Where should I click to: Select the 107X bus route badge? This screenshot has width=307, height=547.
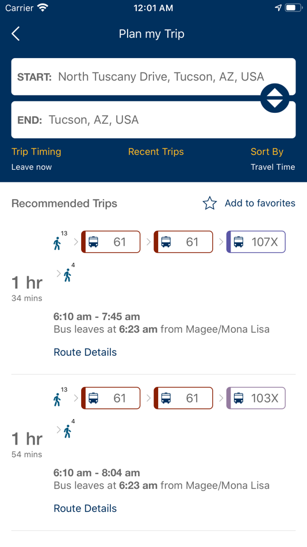coord(256,242)
